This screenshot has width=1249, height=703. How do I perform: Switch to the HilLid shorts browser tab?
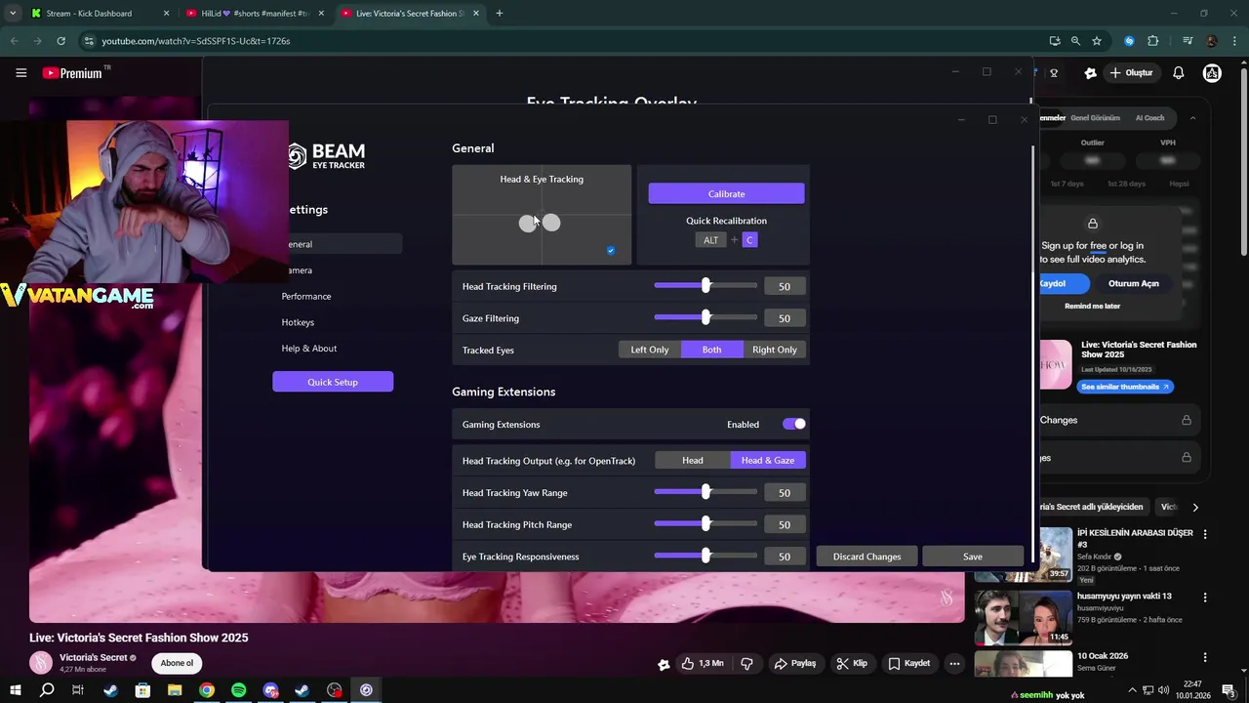pyautogui.click(x=253, y=14)
